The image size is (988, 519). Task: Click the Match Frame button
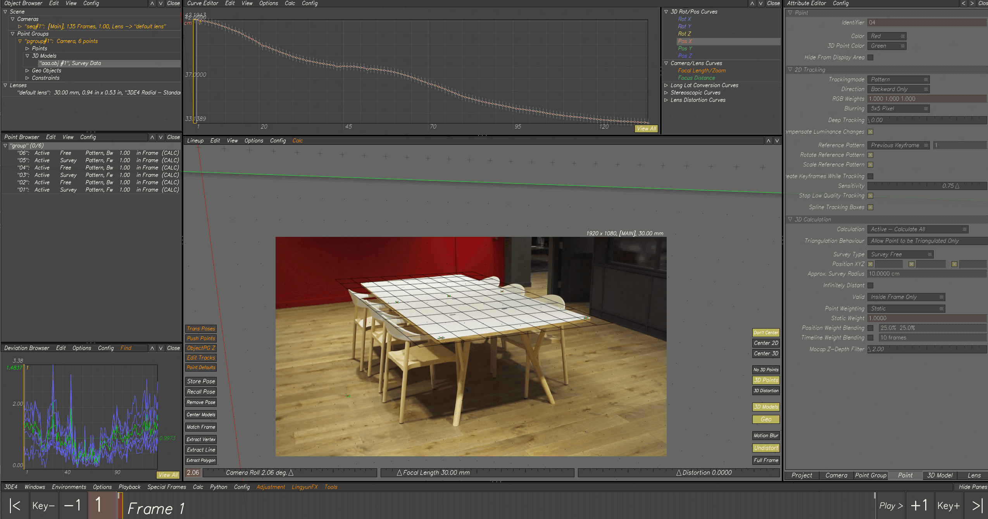coord(201,427)
